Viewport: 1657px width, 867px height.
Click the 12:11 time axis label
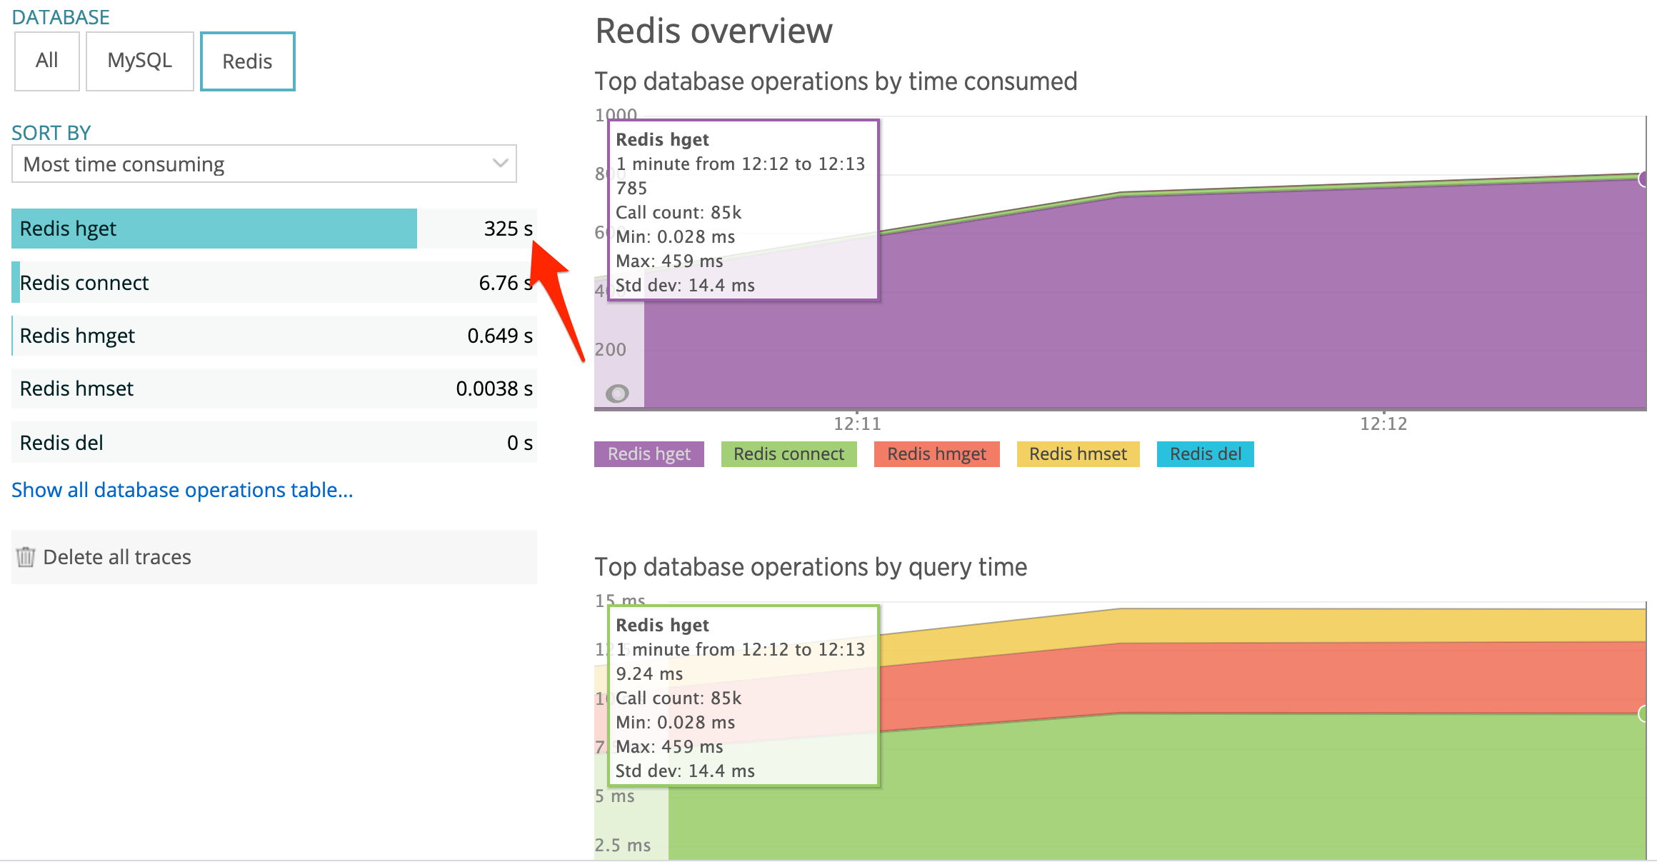[857, 424]
